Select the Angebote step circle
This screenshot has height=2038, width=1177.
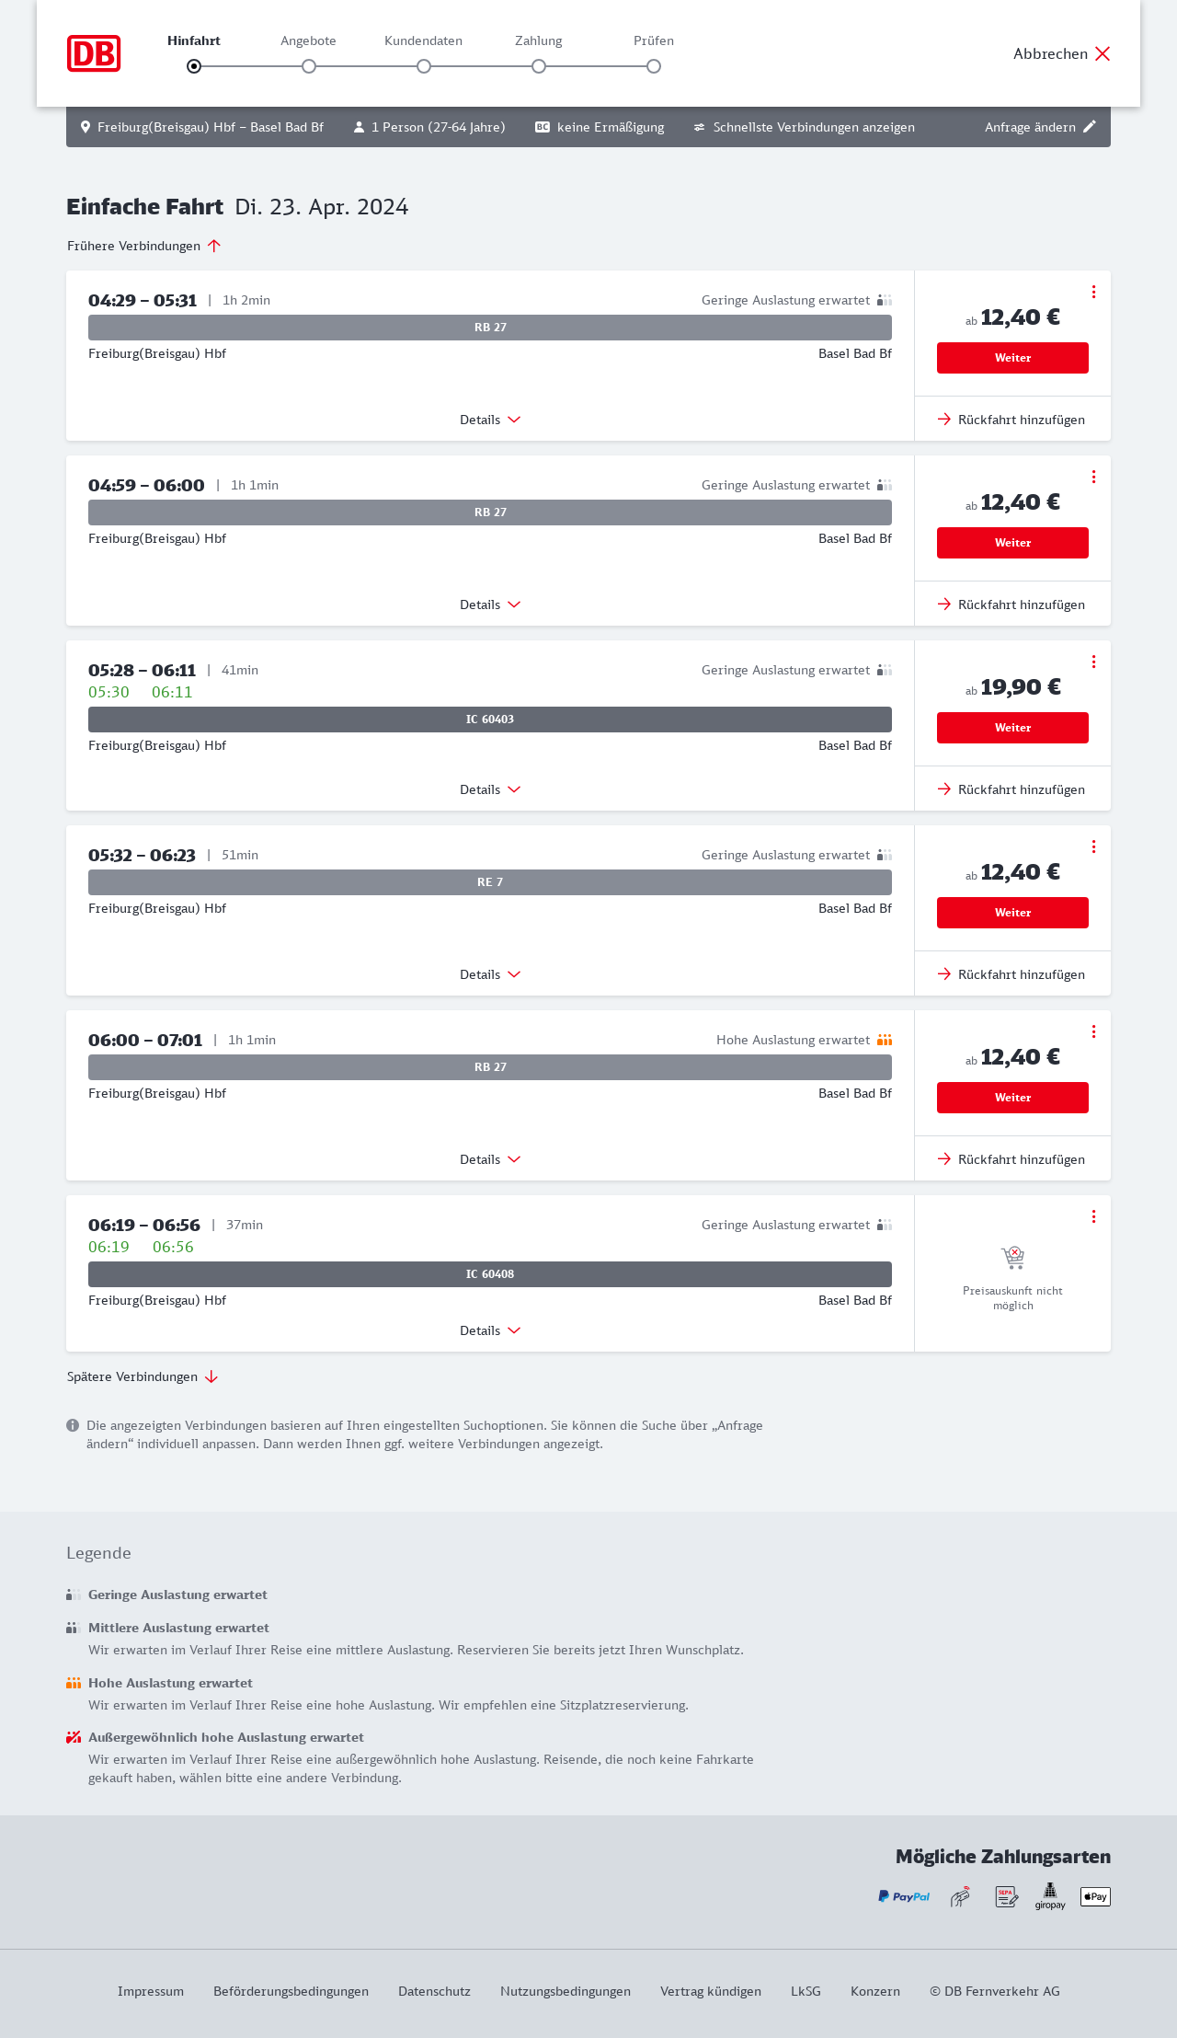point(309,66)
